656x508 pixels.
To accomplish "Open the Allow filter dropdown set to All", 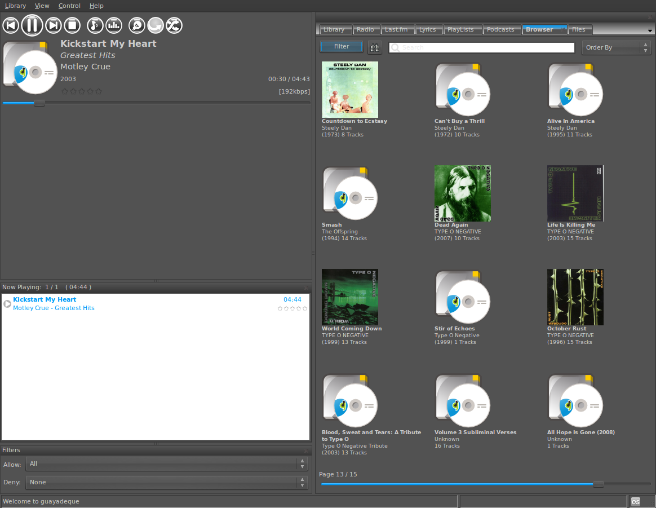I will (x=163, y=464).
